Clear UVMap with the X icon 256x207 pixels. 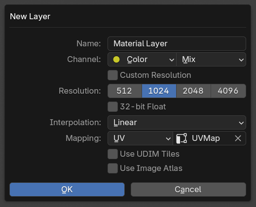tap(238, 138)
